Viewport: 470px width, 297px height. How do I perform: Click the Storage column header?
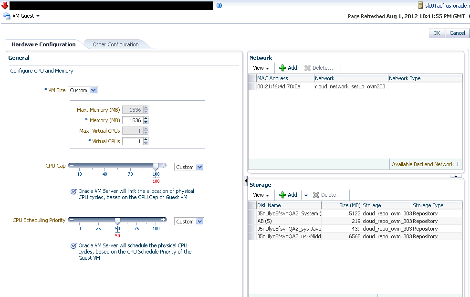[387, 205]
